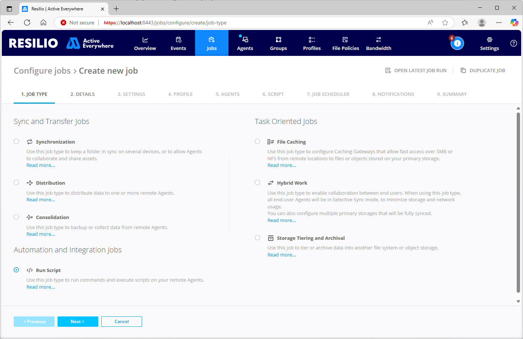
Task: Select Storage Tiering and Archival radio option
Action: (257, 238)
